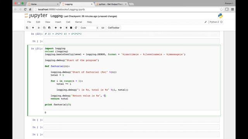Insert a cell below with the plus icon
Screen dimensions: 248x139
pos(33,28)
